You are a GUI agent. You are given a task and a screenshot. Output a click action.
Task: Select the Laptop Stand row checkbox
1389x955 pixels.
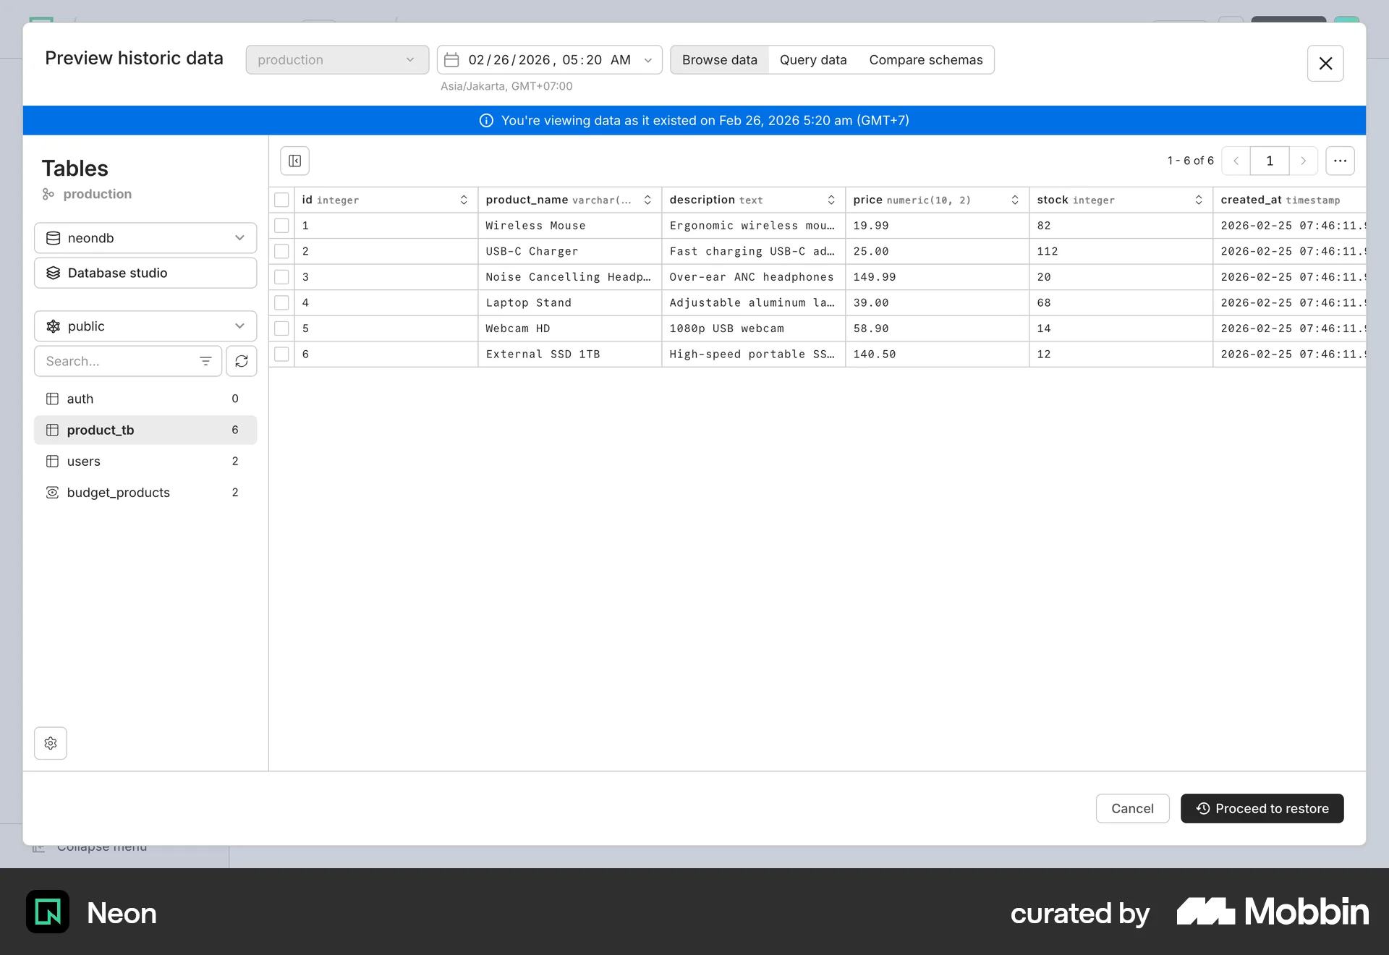282,303
